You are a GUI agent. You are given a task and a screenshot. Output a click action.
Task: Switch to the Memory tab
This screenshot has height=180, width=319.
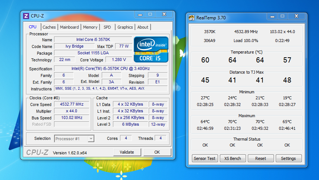[x=90, y=27]
